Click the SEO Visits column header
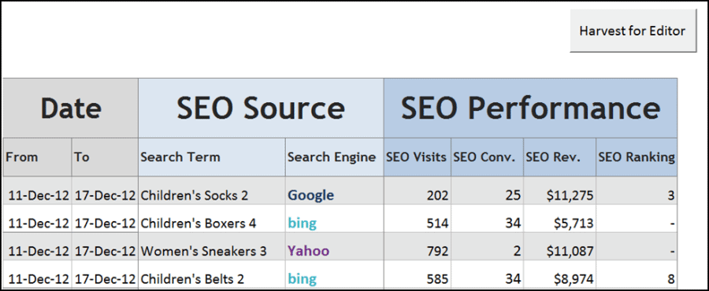 point(418,157)
